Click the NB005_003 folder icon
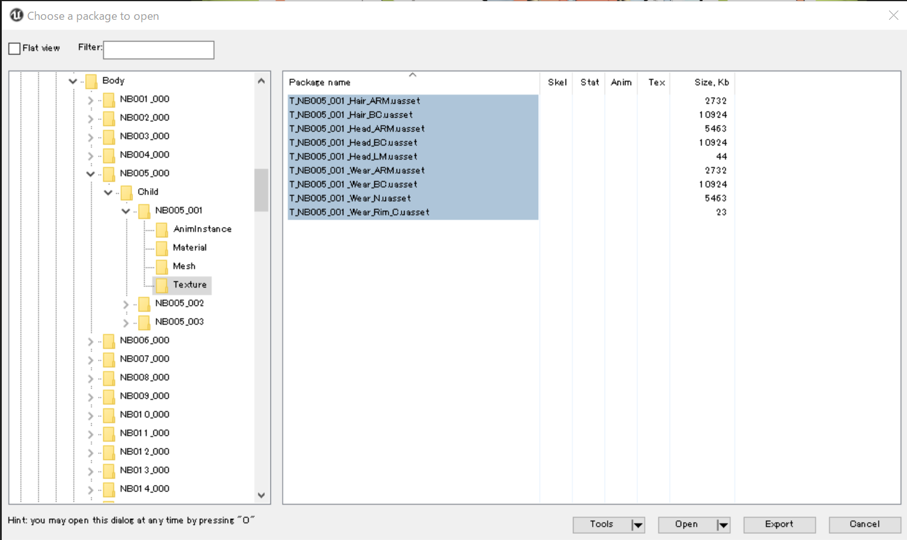Image resolution: width=907 pixels, height=540 pixels. [144, 322]
